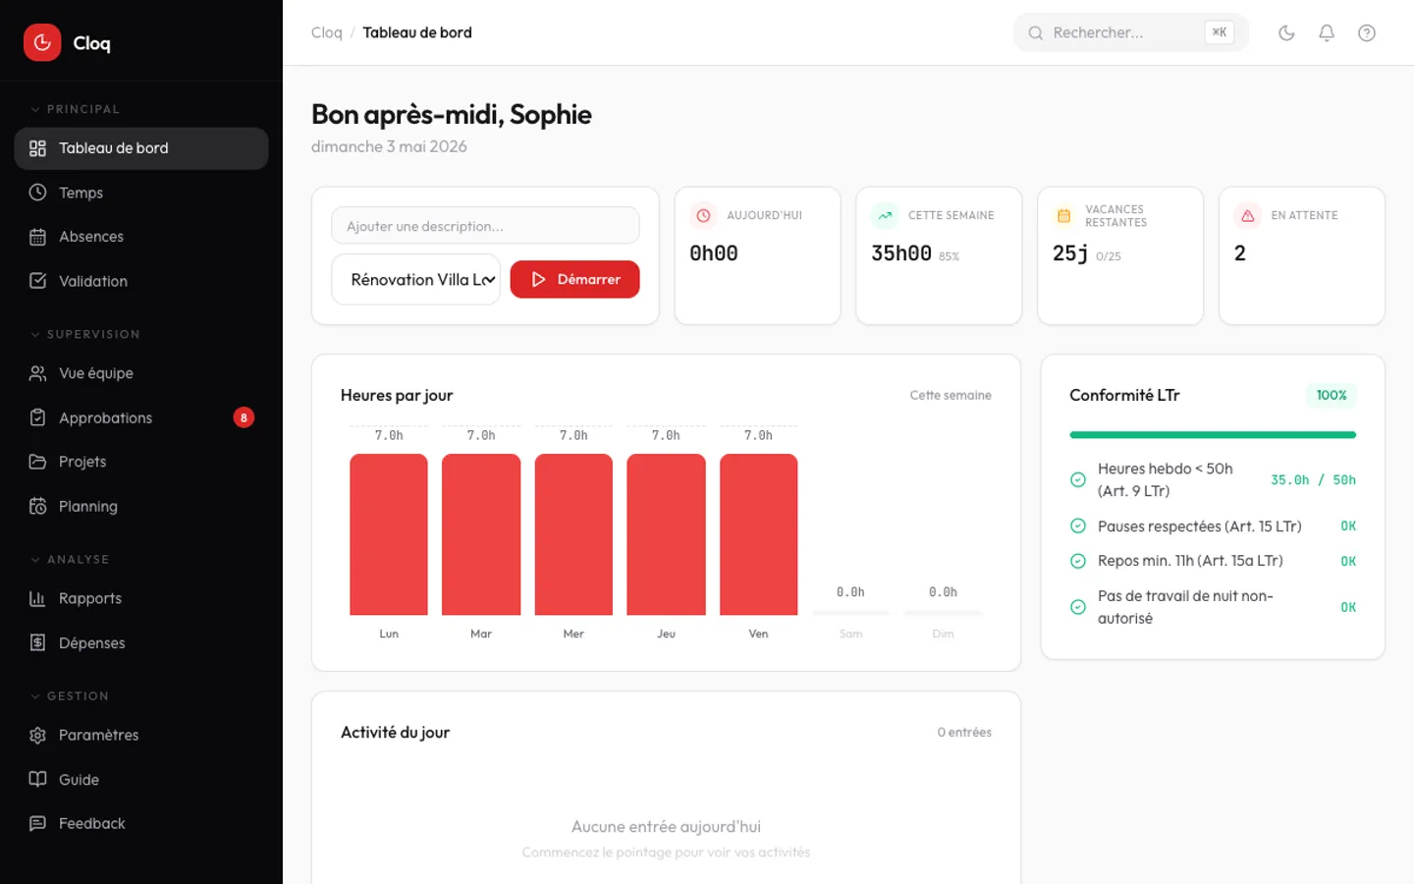The width and height of the screenshot is (1414, 884).
Task: Click the Lun bar in chart
Action: 389,534
